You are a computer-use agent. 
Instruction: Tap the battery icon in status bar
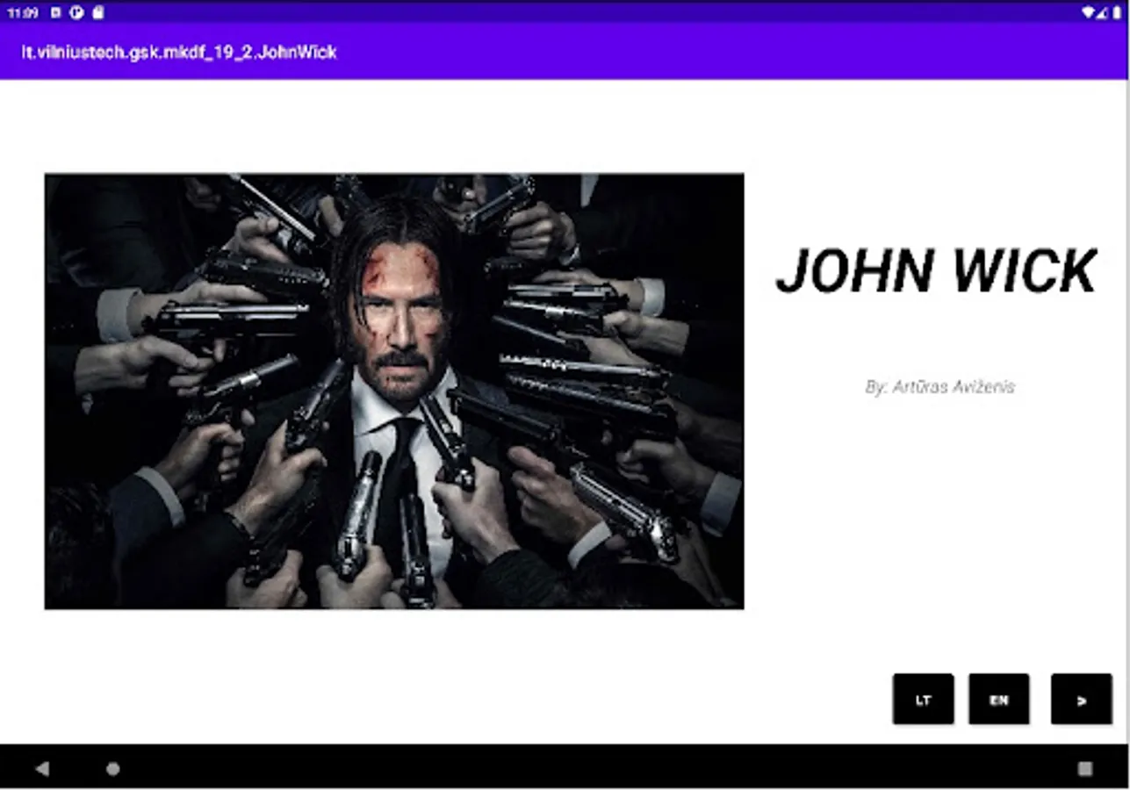tap(1117, 13)
